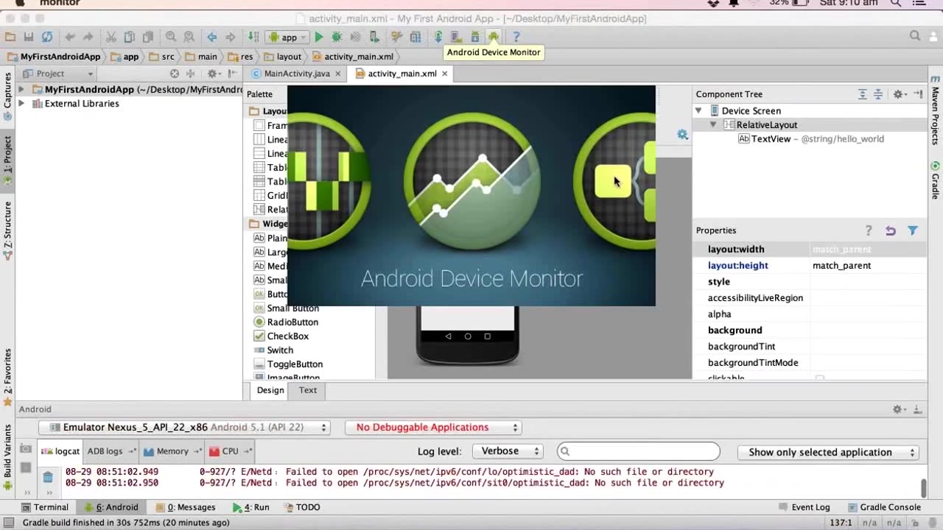This screenshot has width=943, height=530.
Task: Select the ToggleButton widget in Palette
Action: 288,364
